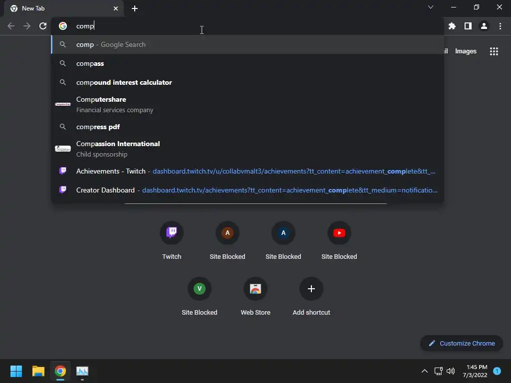This screenshot has width=511, height=383.
Task: Choose the 'compass' suggestion
Action: [248, 63]
